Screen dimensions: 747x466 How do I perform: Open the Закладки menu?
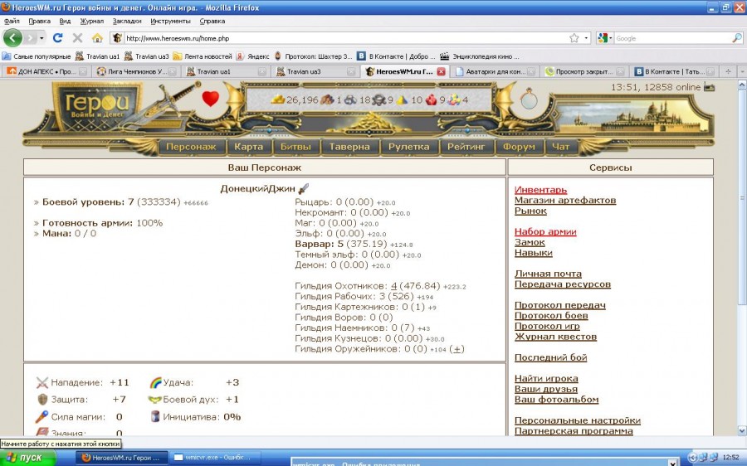point(127,21)
